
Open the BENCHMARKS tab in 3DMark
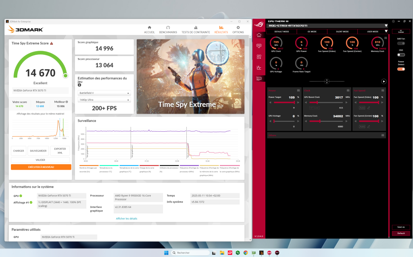click(x=168, y=30)
